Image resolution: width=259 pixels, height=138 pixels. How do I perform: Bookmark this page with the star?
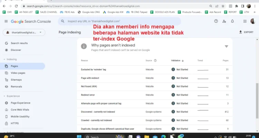[223, 6]
